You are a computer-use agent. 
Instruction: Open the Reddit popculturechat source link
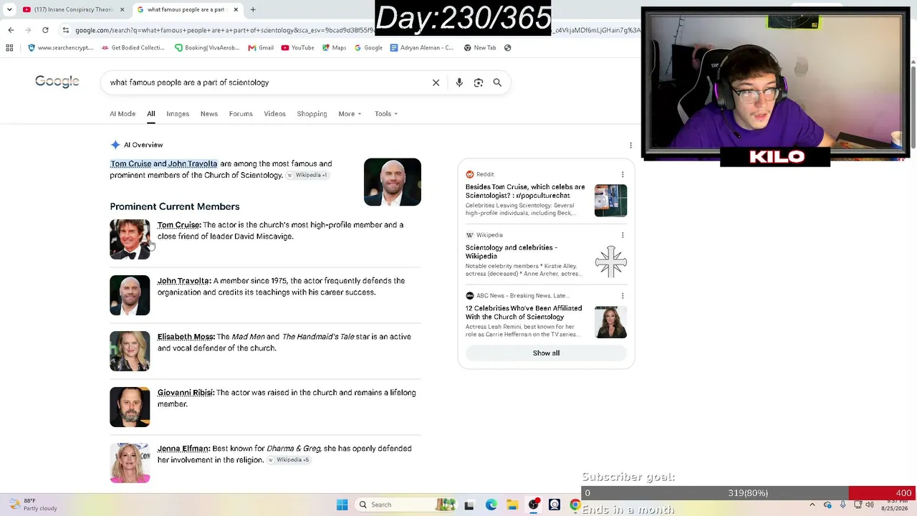[x=525, y=191]
